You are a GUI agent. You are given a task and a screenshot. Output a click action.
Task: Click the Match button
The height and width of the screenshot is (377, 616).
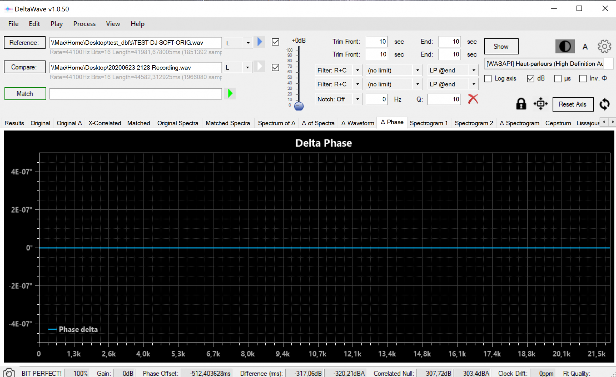pyautogui.click(x=25, y=94)
